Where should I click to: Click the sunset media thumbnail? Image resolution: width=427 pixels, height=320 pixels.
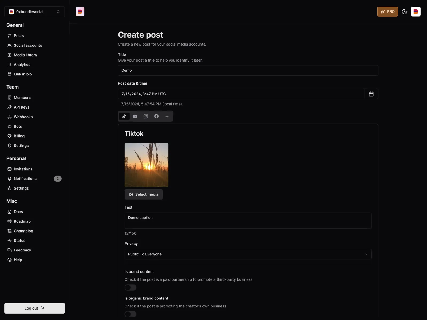click(147, 165)
